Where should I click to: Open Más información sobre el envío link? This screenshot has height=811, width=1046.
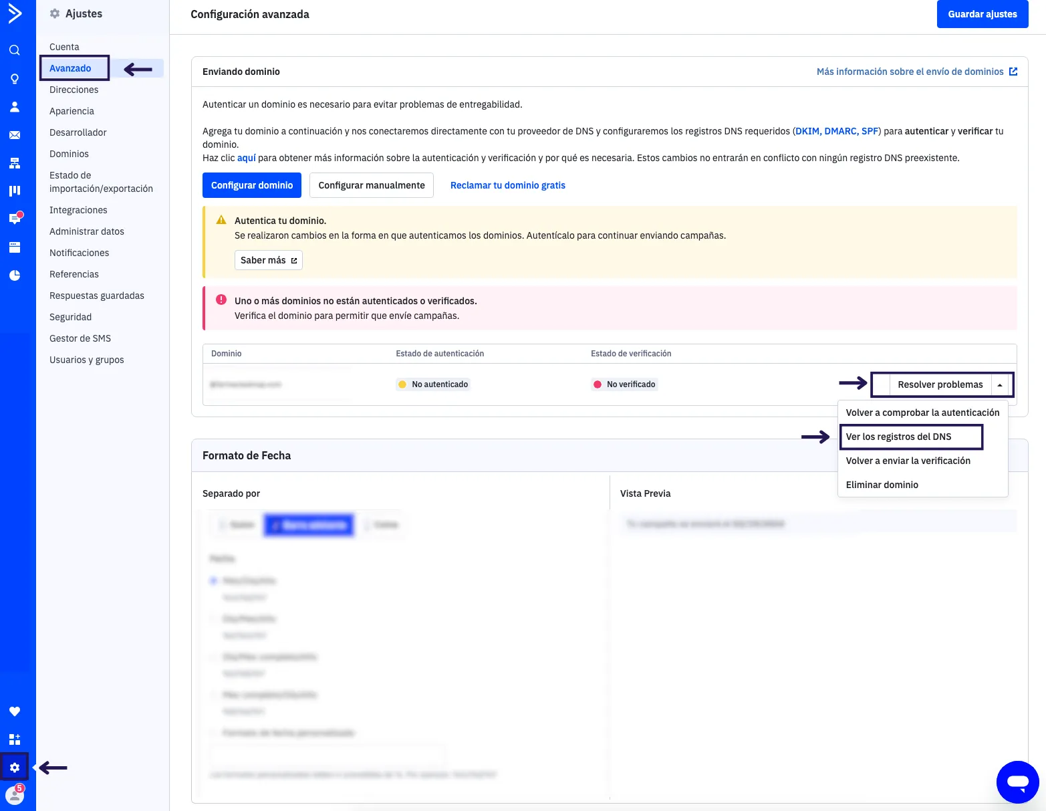(917, 72)
